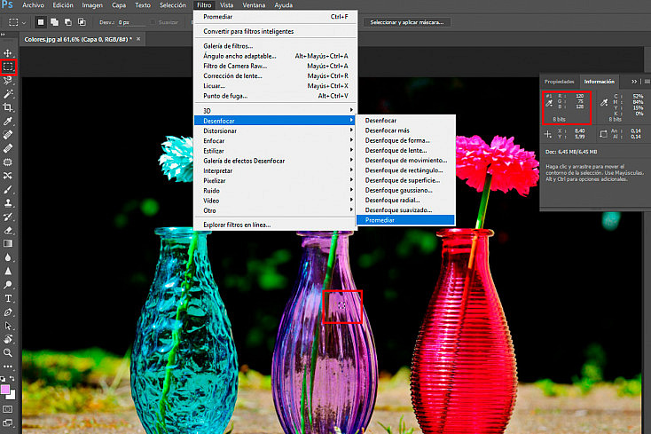
Task: Click Explorar filtros en línea
Action: 274,225
